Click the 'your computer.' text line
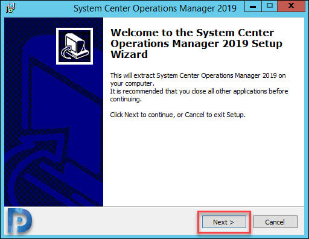The width and height of the screenshot is (309, 239). [132, 83]
